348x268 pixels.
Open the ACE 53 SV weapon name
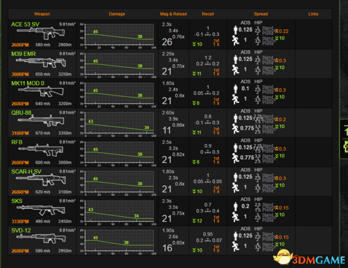(x=25, y=25)
